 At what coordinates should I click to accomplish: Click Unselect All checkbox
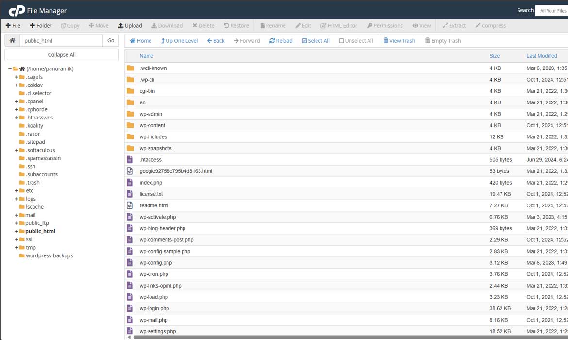(x=356, y=41)
